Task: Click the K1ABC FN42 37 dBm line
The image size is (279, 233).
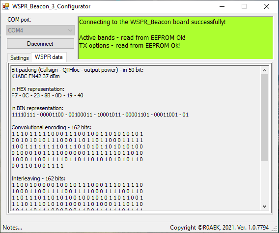Action: click(35, 76)
